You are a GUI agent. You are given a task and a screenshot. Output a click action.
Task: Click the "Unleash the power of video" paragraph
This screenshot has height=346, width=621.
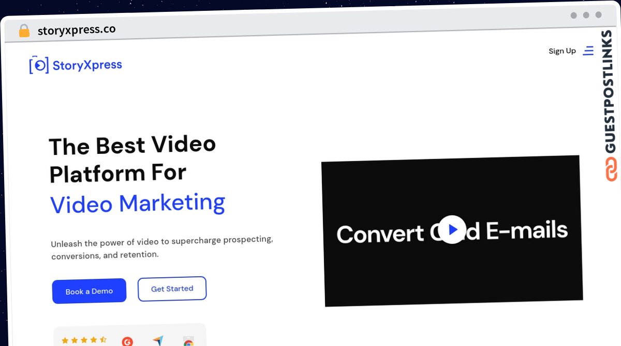pyautogui.click(x=162, y=248)
